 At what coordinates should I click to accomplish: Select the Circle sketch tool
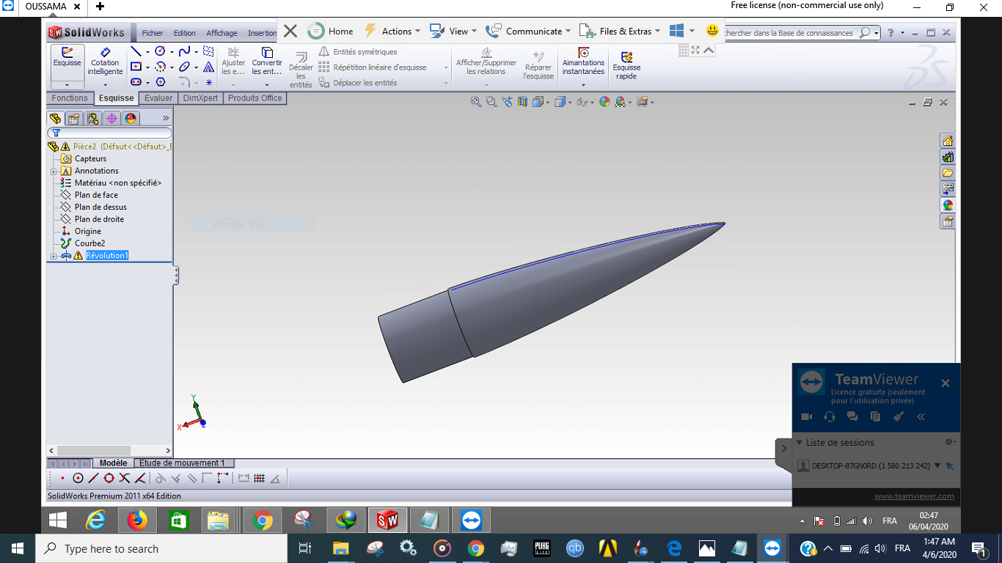(x=159, y=51)
